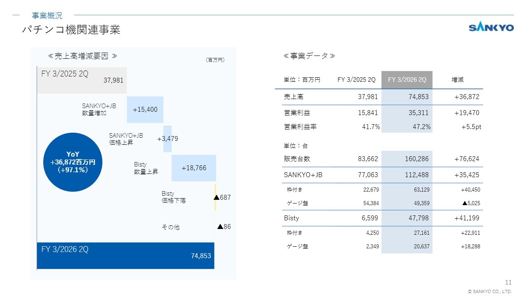
Task: Select the FY 3/2025 2Q table column header
Action: 356,80
